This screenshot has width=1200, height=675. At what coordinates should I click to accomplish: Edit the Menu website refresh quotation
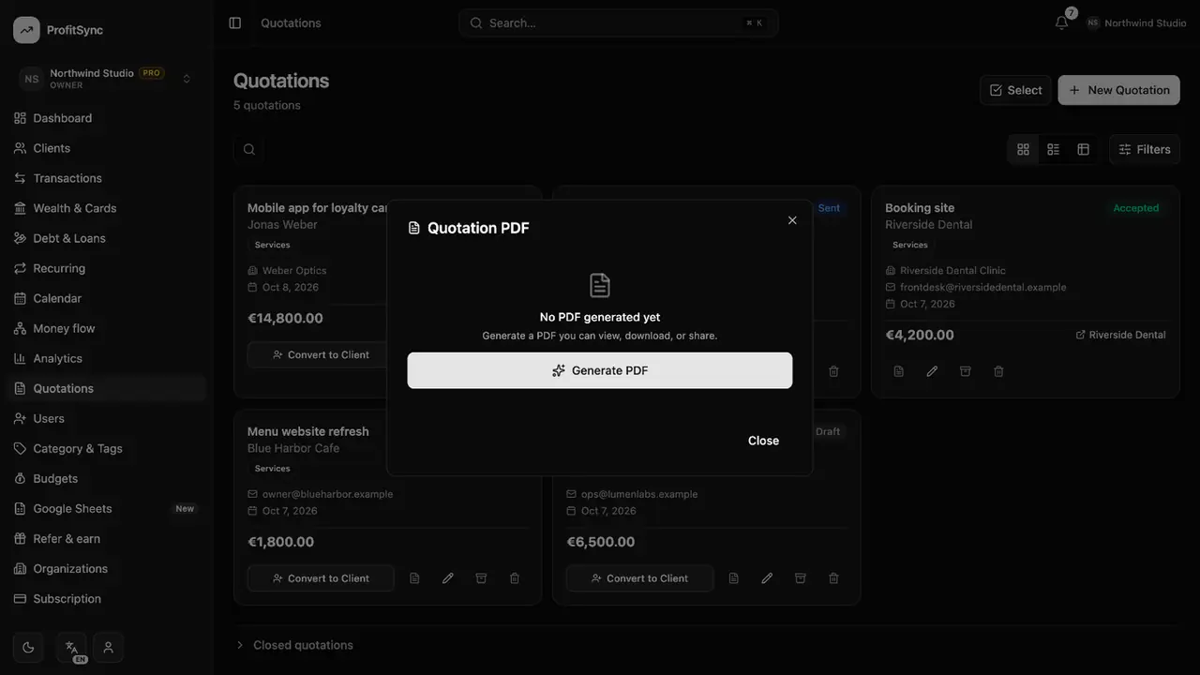[x=448, y=578]
